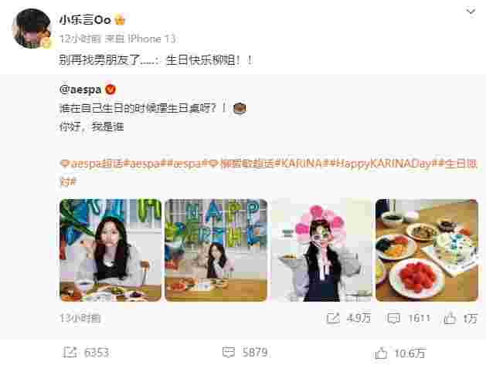486x365 pixels.
Task: Open the @aespa account link
Action: pyautogui.click(x=80, y=90)
